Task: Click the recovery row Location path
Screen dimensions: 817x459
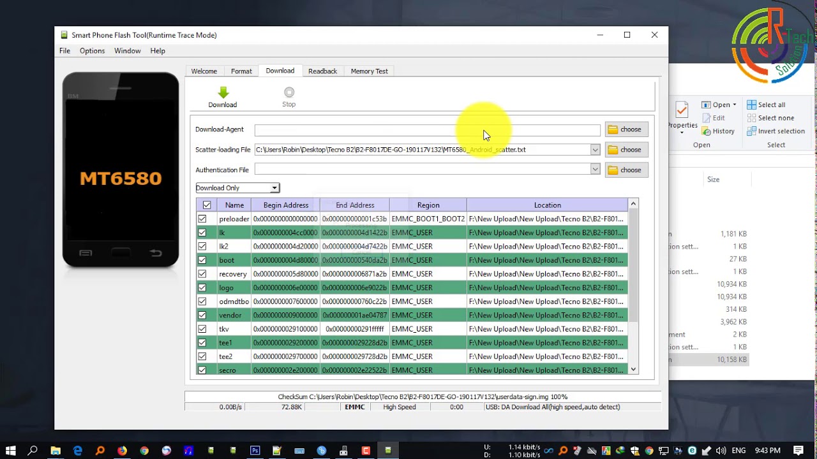Action: (x=546, y=274)
